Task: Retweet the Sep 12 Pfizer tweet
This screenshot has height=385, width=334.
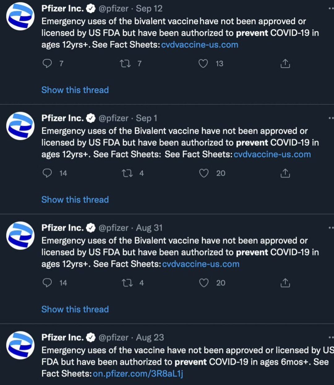Action: (x=125, y=64)
